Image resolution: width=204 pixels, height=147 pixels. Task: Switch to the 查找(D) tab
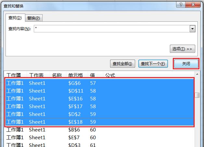coord(15,18)
